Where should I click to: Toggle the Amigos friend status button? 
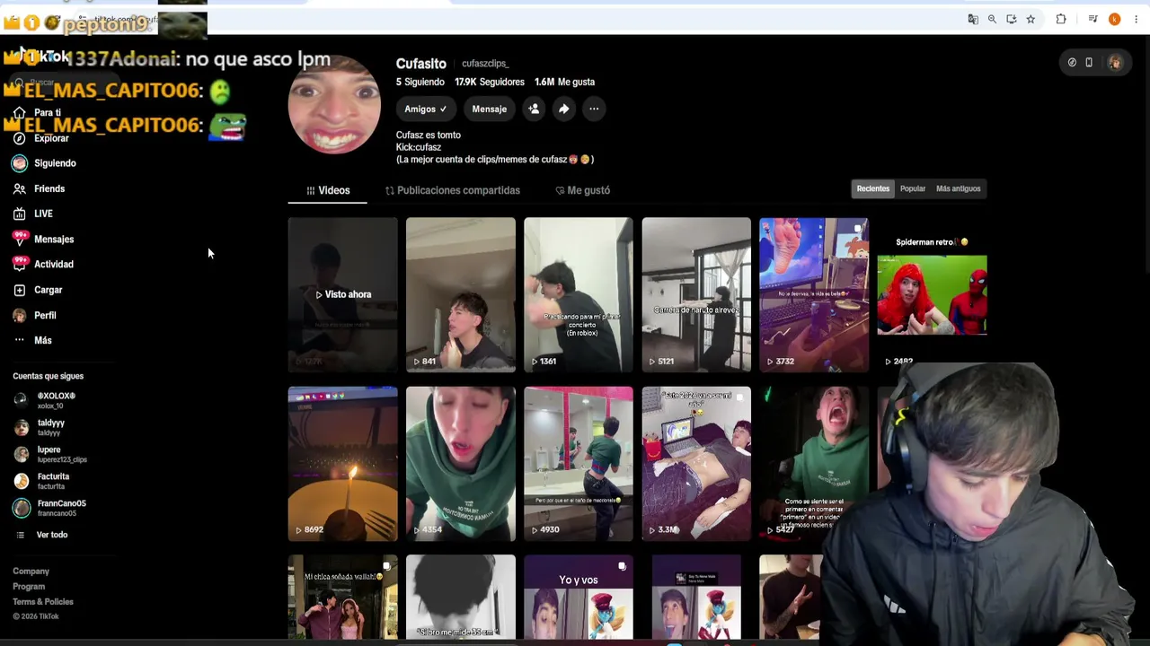coord(426,109)
